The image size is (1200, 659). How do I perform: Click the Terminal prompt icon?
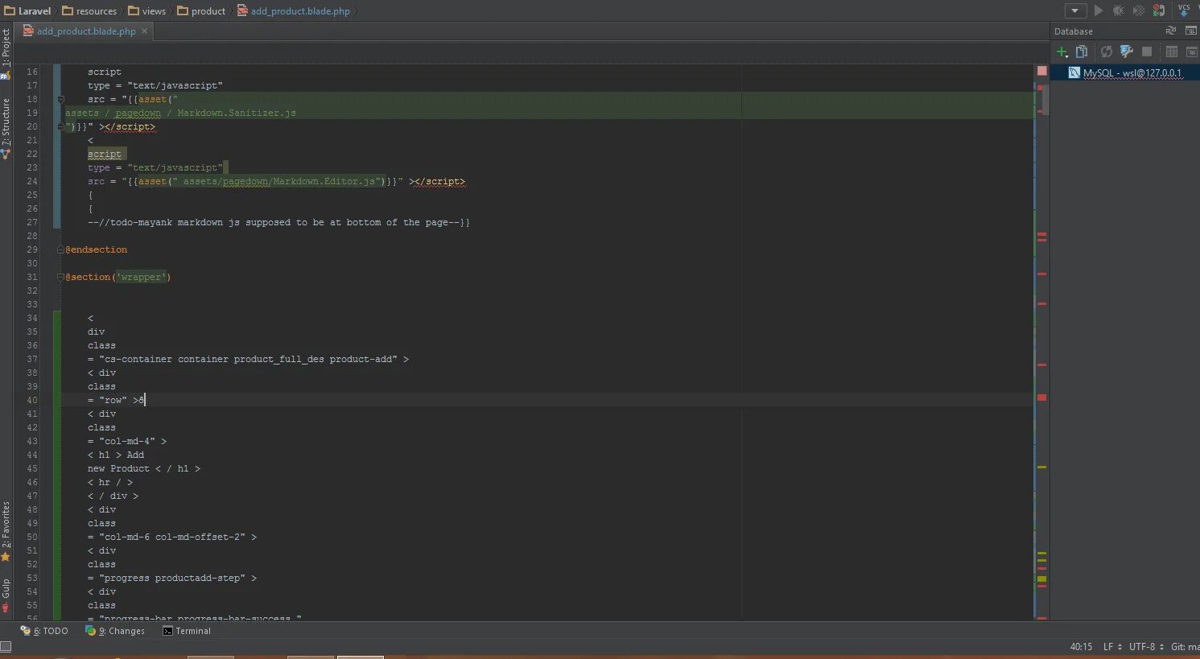tap(167, 631)
